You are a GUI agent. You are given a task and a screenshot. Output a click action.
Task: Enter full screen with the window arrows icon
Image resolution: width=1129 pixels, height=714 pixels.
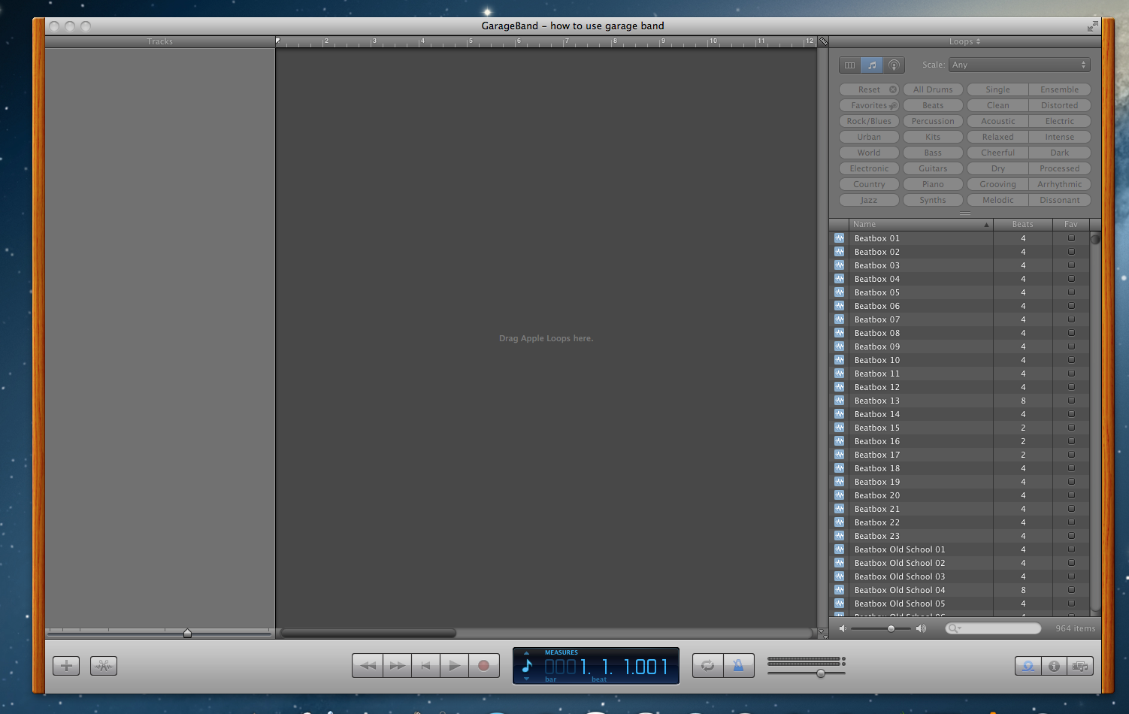[1092, 26]
